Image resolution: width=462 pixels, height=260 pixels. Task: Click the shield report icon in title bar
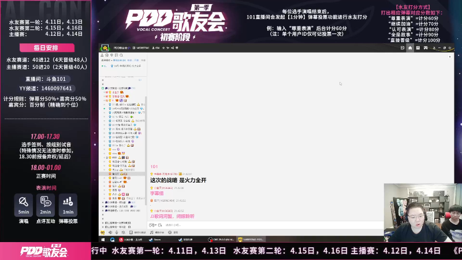point(177,48)
